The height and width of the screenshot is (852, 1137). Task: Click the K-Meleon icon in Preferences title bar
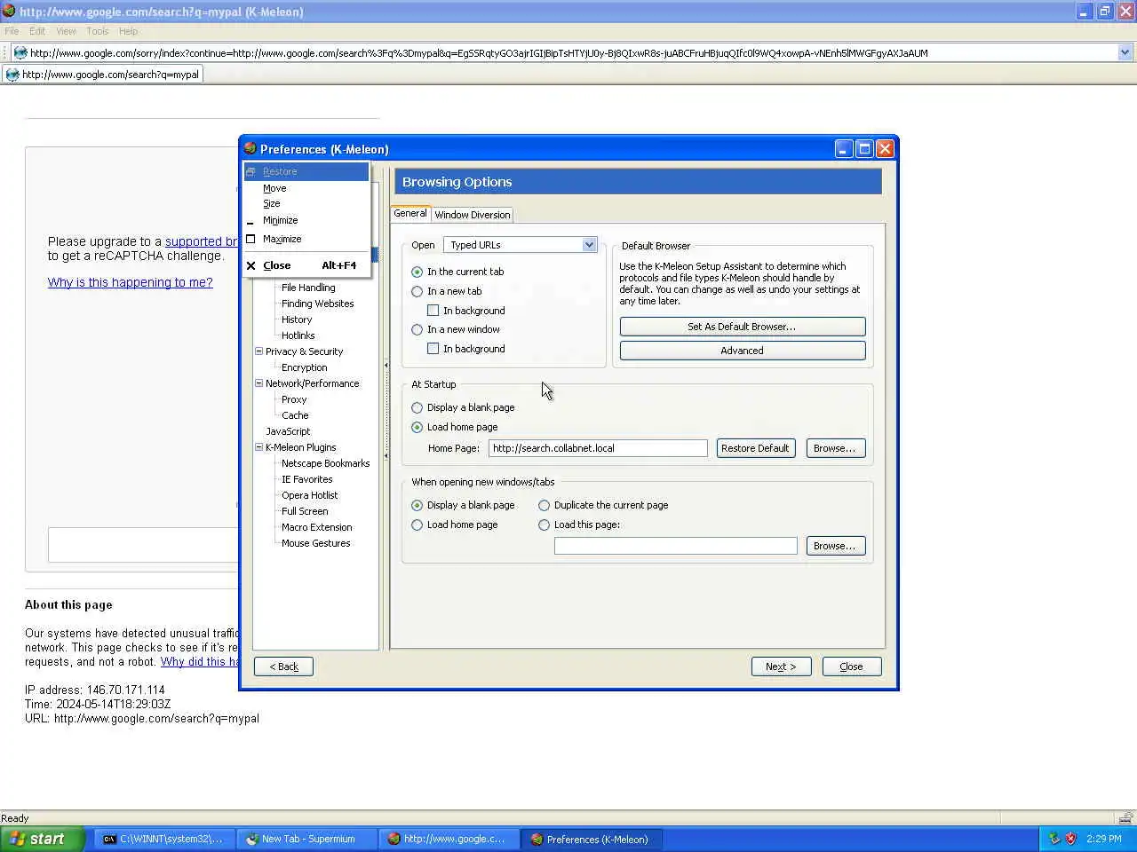click(250, 148)
